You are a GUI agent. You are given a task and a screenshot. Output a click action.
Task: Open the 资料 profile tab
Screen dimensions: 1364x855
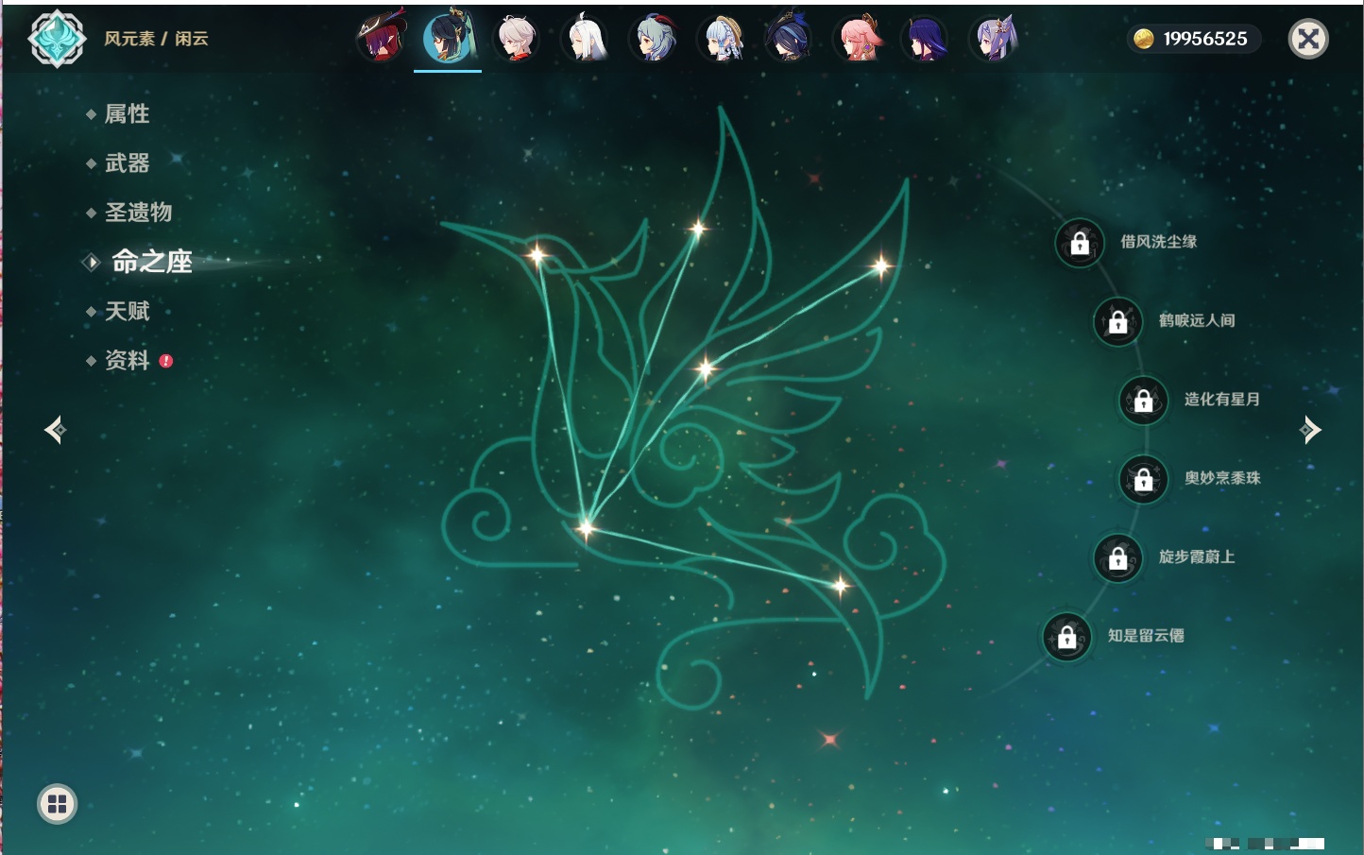point(127,360)
